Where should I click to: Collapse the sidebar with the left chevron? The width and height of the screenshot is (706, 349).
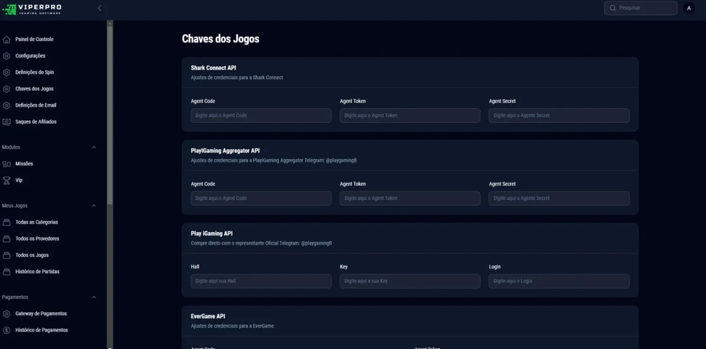[100, 8]
